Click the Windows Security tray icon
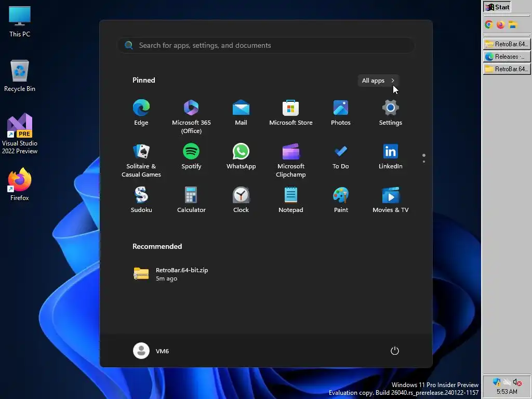Image resolution: width=532 pixels, height=399 pixels. 496,382
